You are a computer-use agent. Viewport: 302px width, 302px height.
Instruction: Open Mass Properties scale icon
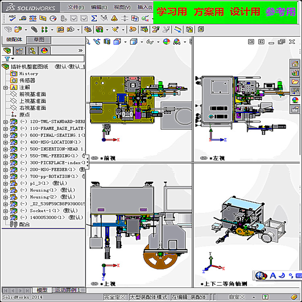33,18
